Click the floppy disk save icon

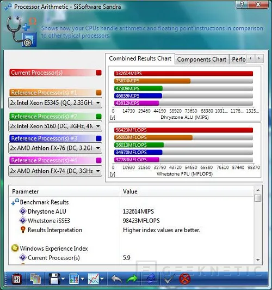tap(54, 279)
